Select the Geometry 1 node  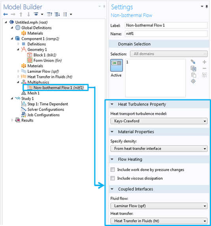37,49
